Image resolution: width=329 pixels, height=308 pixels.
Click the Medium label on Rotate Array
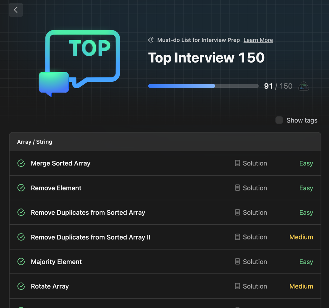point(301,286)
